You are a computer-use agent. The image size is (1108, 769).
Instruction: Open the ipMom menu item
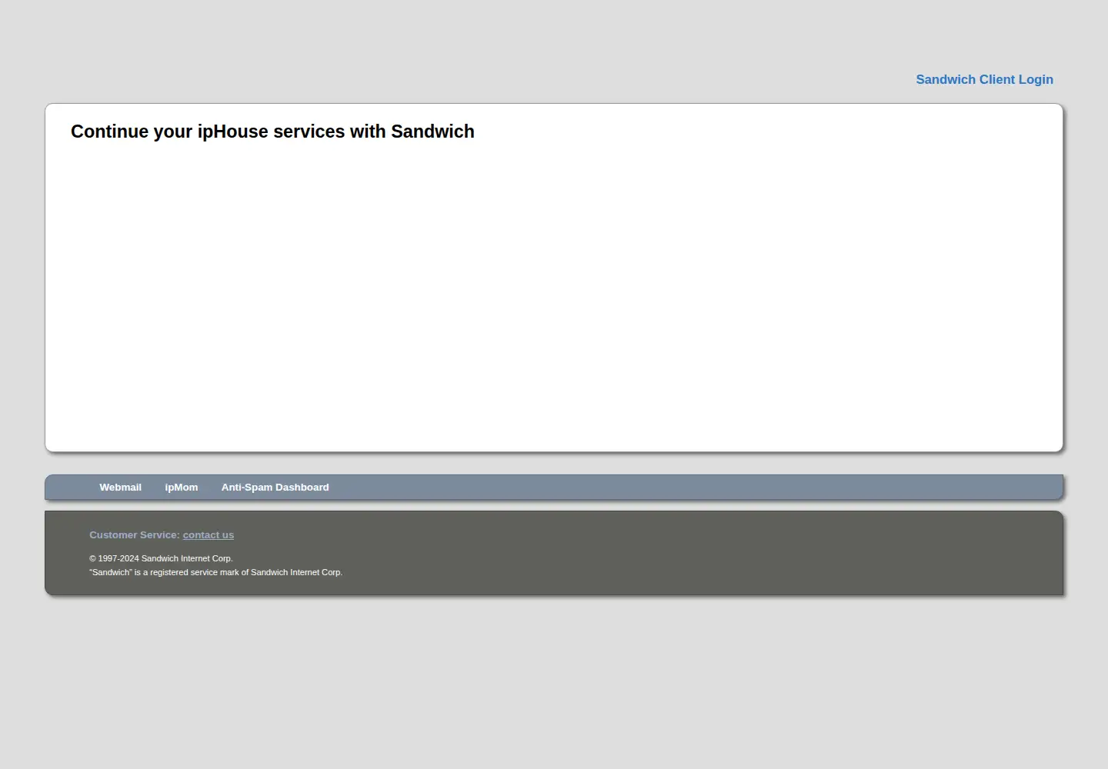coord(181,488)
